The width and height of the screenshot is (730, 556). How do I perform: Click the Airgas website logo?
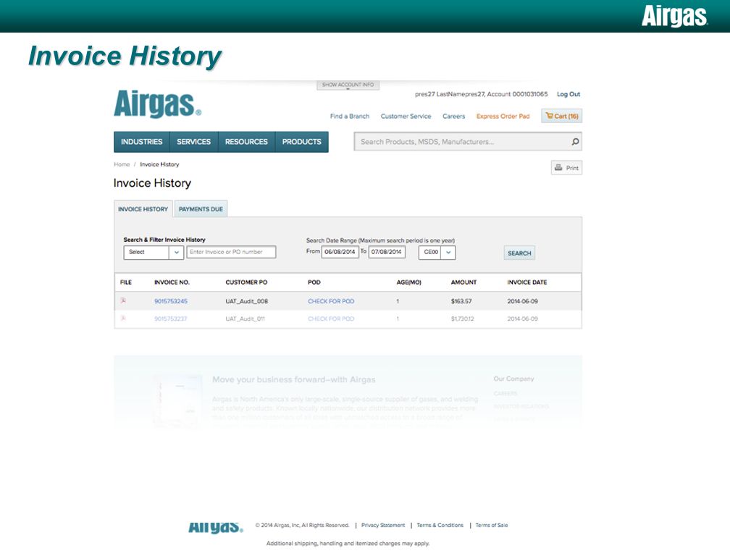157,104
